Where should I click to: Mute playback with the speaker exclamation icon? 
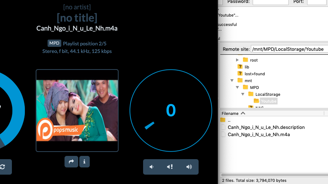point(170,167)
